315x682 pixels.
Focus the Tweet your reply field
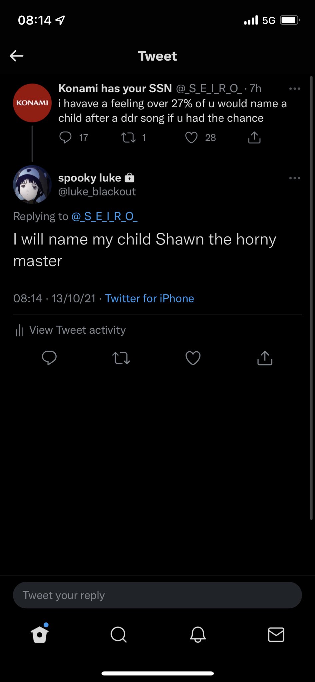pyautogui.click(x=157, y=595)
